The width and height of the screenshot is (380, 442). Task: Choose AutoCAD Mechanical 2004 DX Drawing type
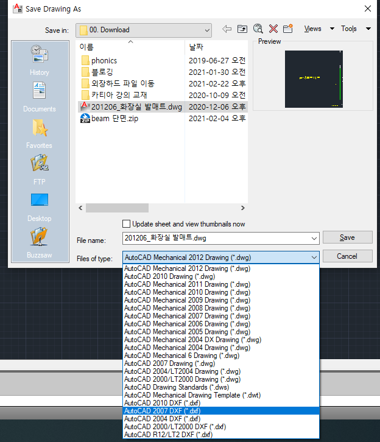tap(221, 340)
